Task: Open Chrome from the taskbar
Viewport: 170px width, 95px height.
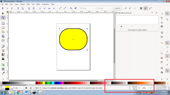Action: pyautogui.click(x=19, y=93)
